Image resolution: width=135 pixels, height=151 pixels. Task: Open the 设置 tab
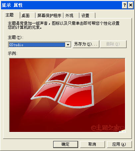[x=85, y=16]
